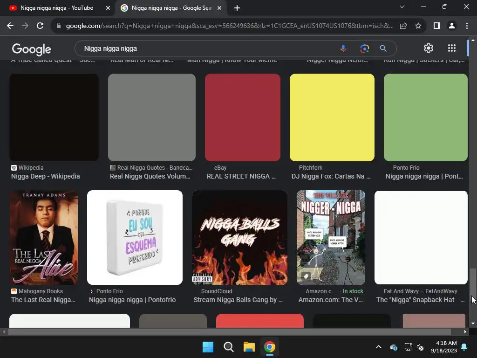Open the SoundCloud flames cover image
Image resolution: width=477 pixels, height=358 pixels.
(239, 237)
